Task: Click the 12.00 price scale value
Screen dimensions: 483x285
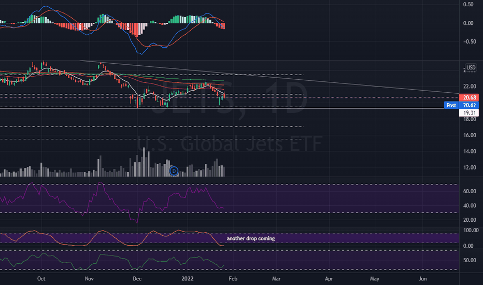Action: tap(470, 167)
